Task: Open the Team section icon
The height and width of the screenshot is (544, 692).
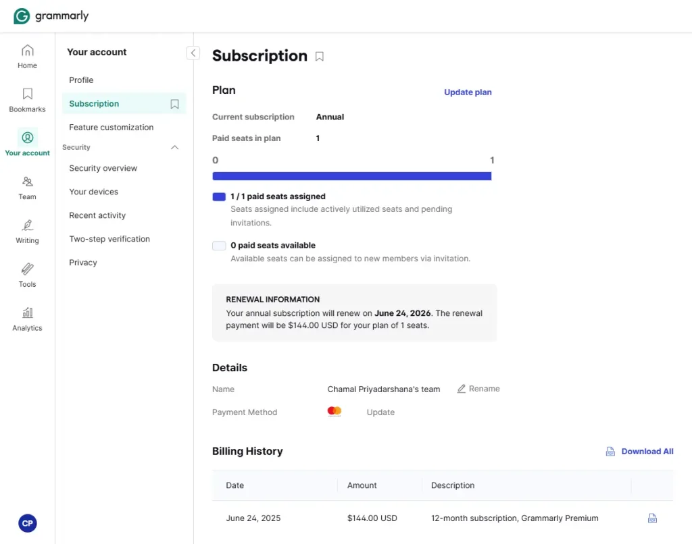Action: (27, 182)
